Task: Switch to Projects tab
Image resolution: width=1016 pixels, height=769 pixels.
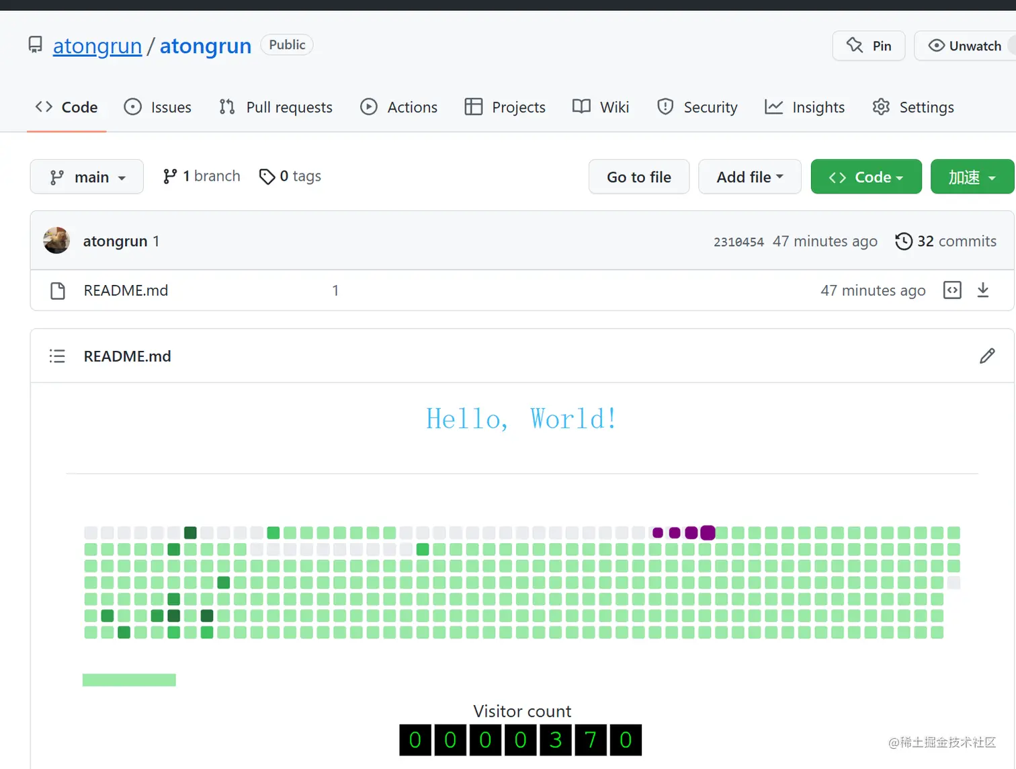Action: pyautogui.click(x=505, y=107)
